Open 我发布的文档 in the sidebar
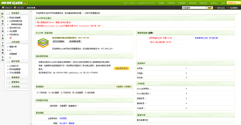 [x=15, y=28]
